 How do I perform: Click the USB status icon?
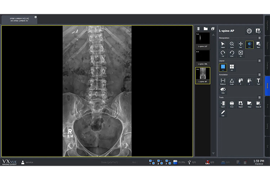pos(189,162)
